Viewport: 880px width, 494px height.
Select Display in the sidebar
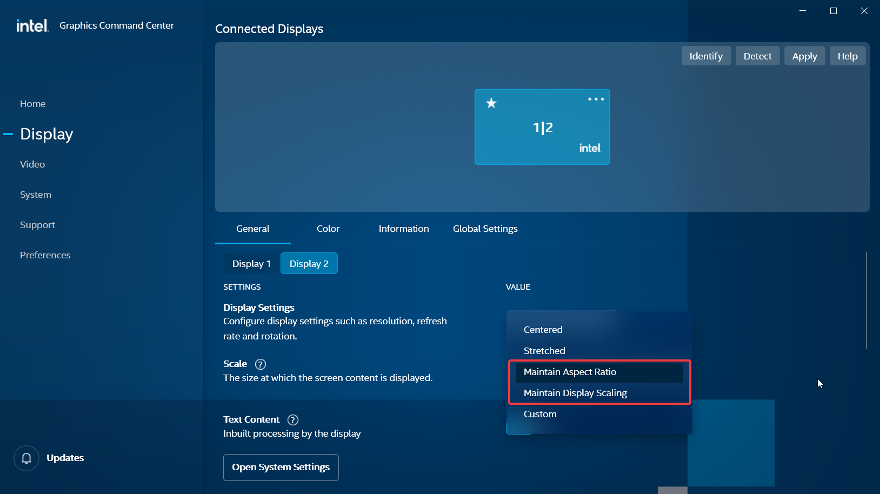(x=46, y=134)
